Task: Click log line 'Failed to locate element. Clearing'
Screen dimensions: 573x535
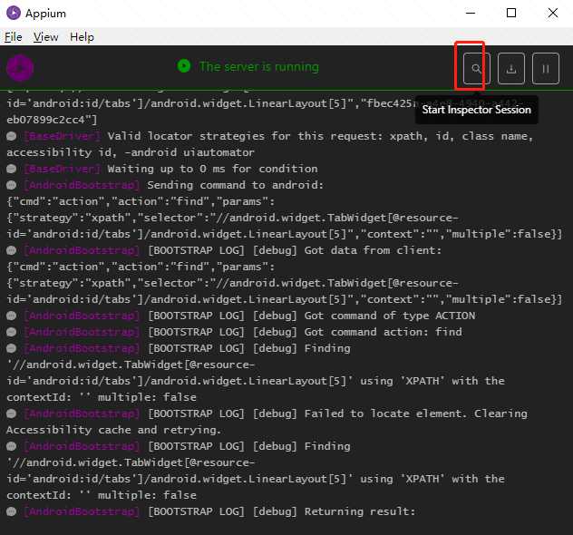Action: click(x=416, y=413)
